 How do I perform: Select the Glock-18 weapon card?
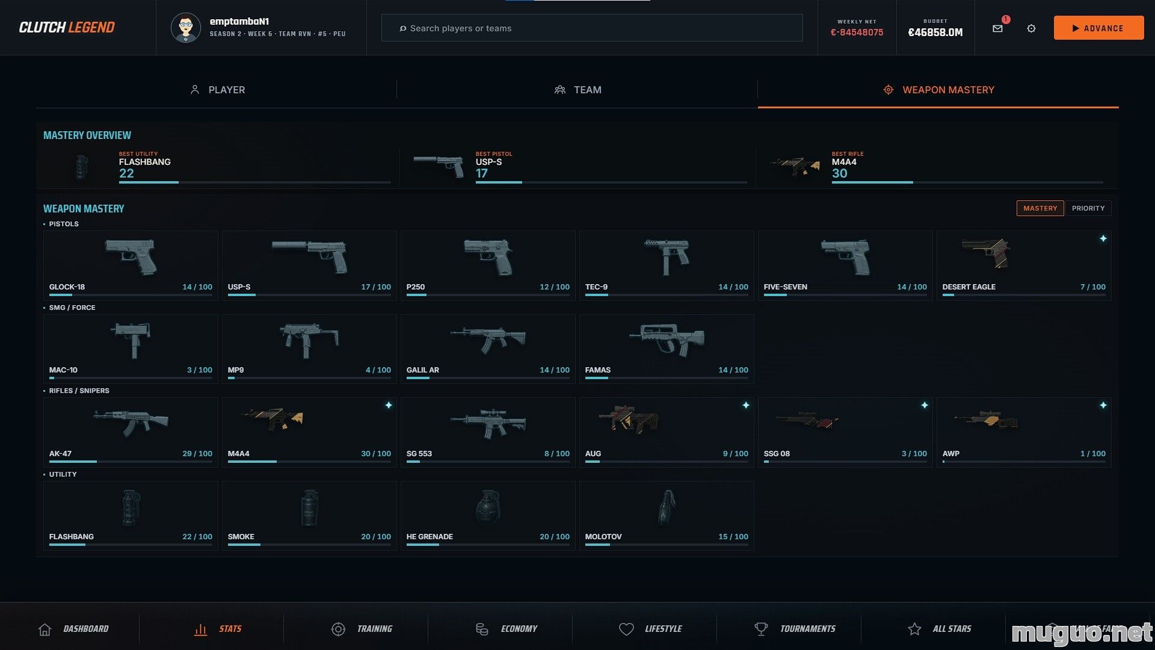pyautogui.click(x=131, y=265)
